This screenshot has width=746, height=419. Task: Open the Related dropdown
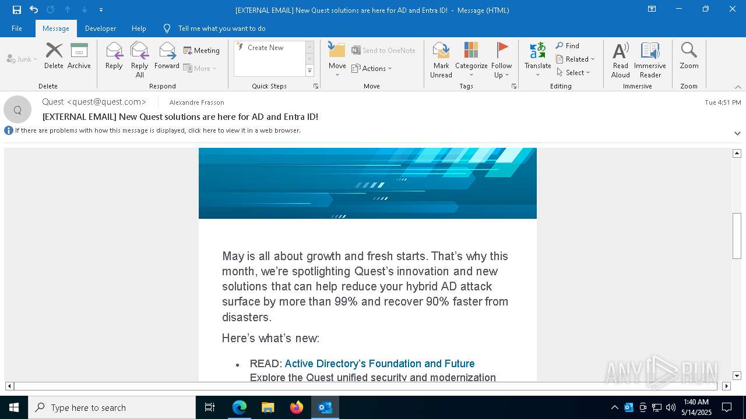tap(575, 59)
